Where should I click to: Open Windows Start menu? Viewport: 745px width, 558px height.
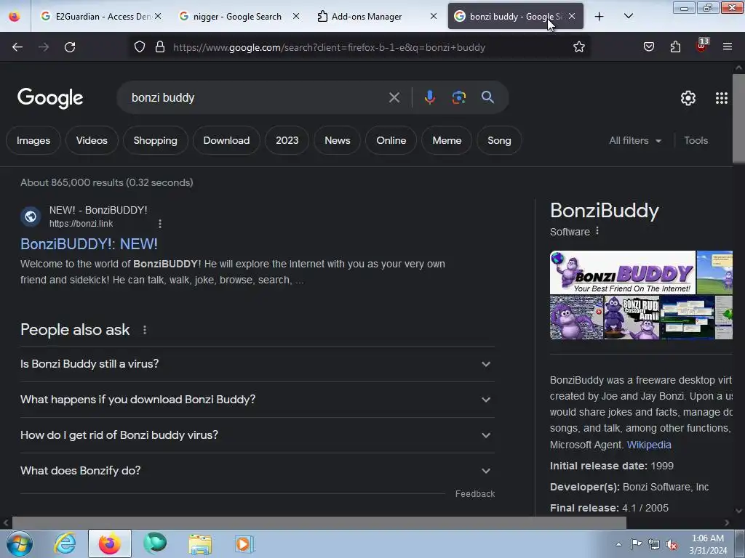pos(20,543)
